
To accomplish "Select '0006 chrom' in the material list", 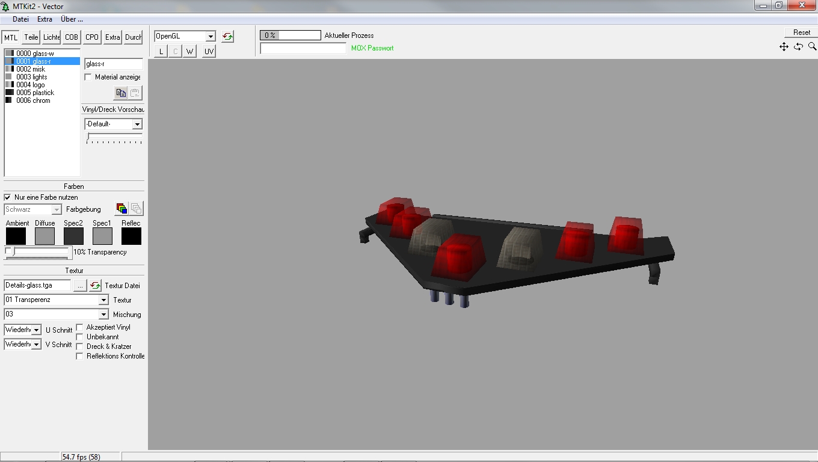I will click(x=33, y=100).
